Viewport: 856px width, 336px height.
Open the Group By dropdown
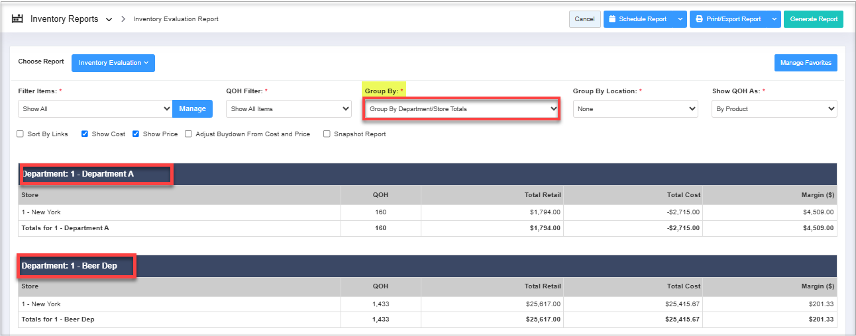tap(462, 108)
